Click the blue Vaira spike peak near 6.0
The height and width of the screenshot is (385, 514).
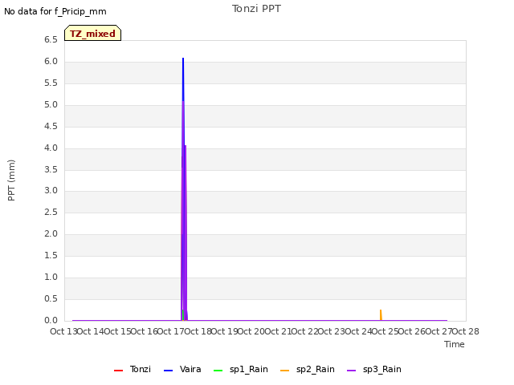[x=183, y=59]
